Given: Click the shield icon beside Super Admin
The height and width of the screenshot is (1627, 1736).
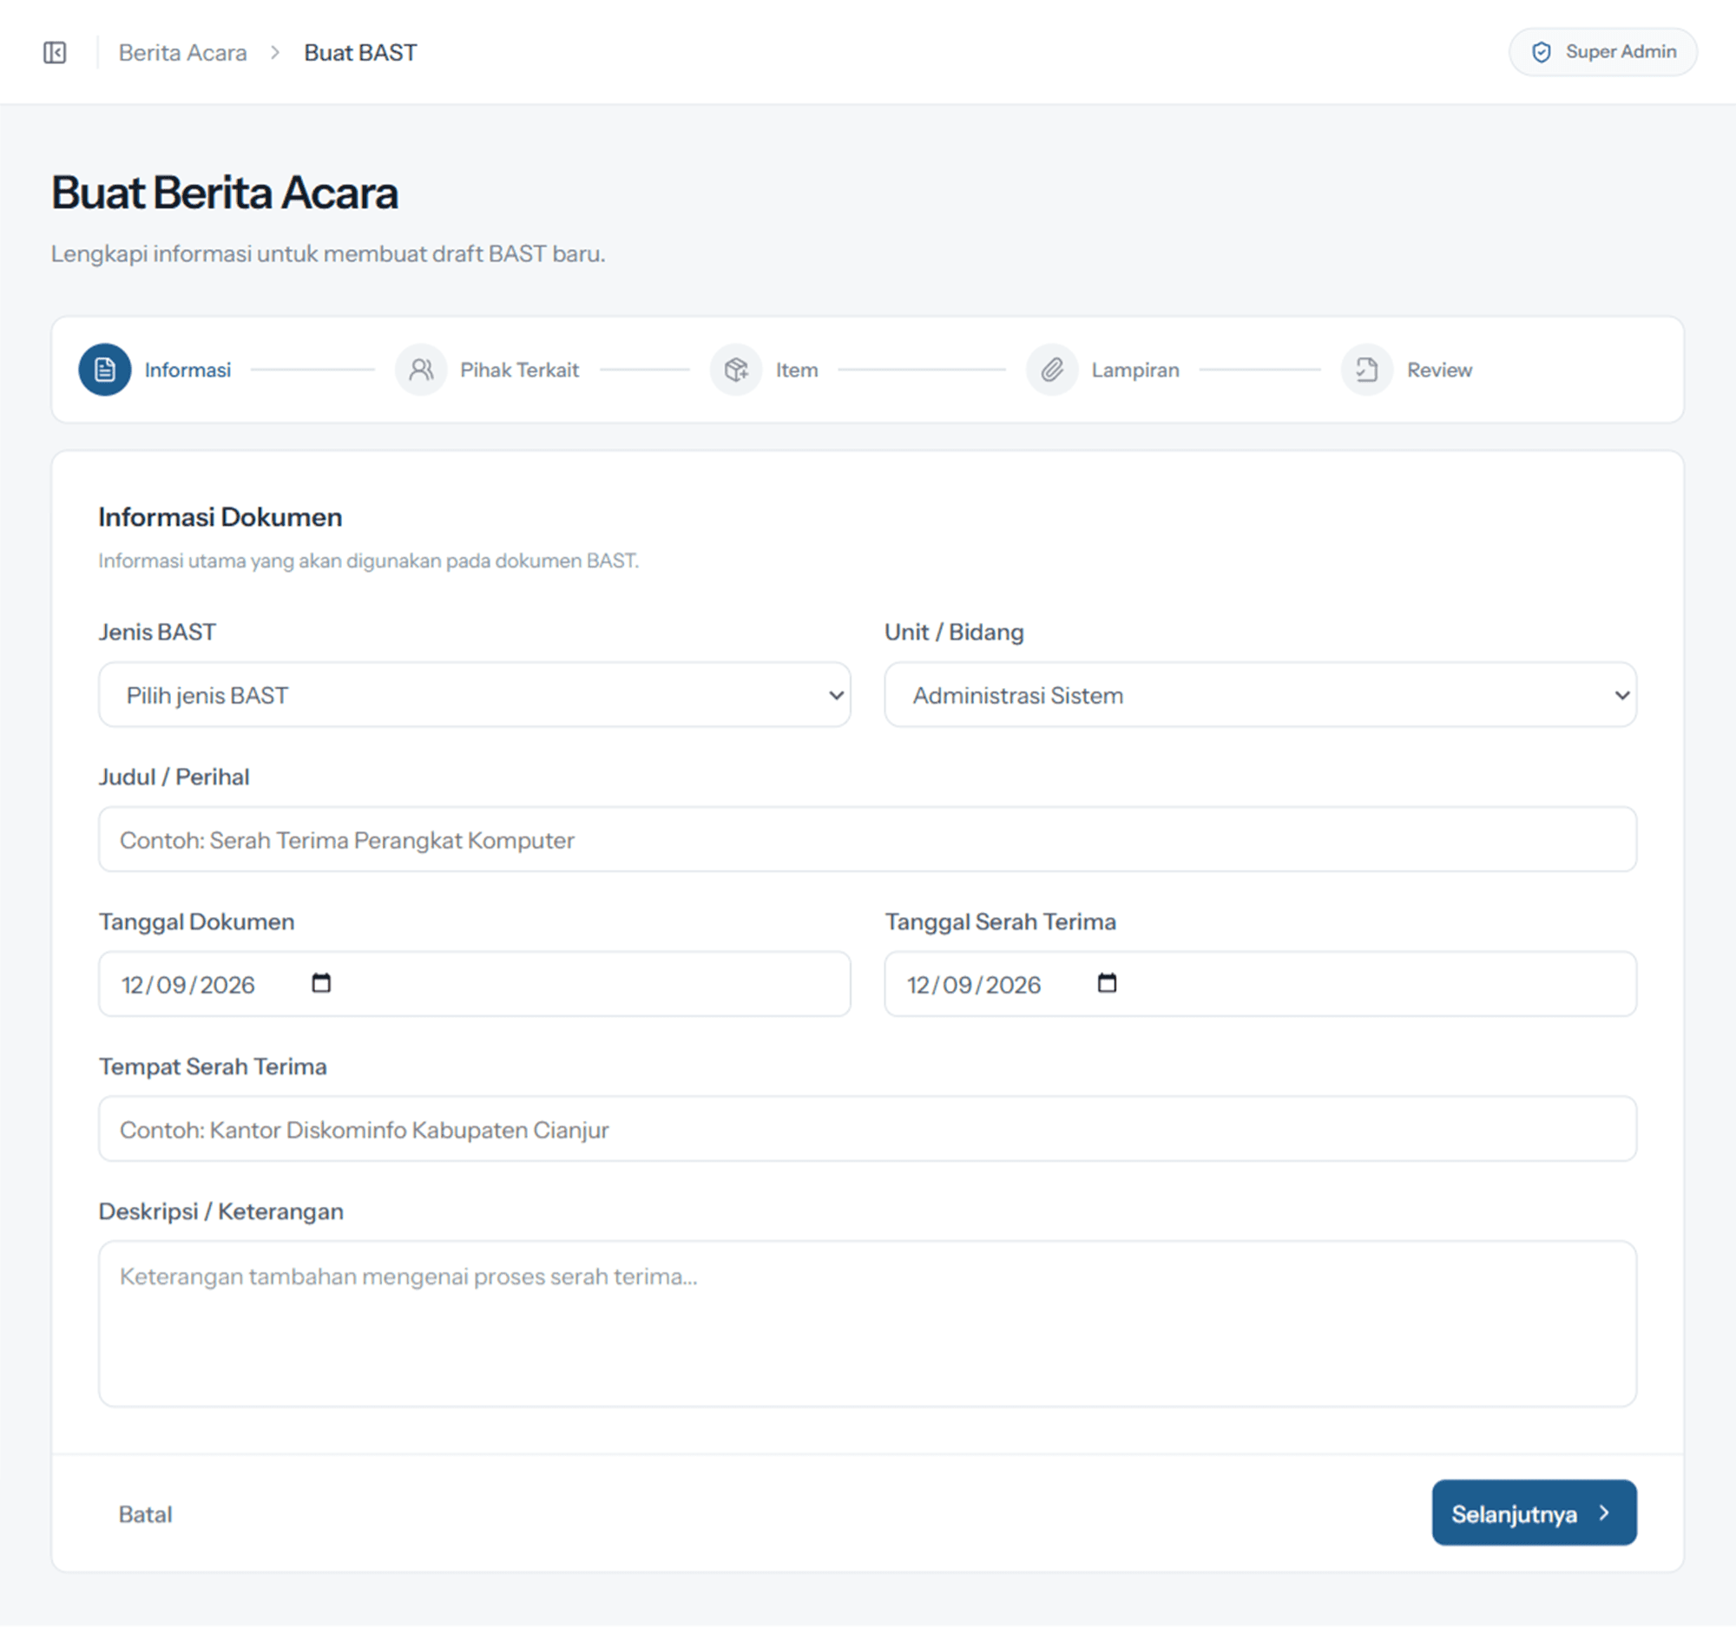Looking at the screenshot, I should pos(1542,52).
